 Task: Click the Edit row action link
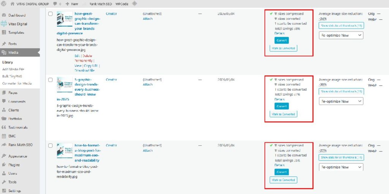click(x=77, y=56)
